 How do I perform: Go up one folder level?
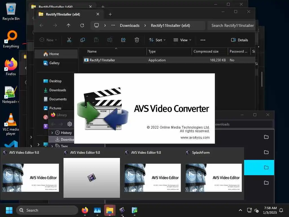pyautogui.click(x=68, y=25)
